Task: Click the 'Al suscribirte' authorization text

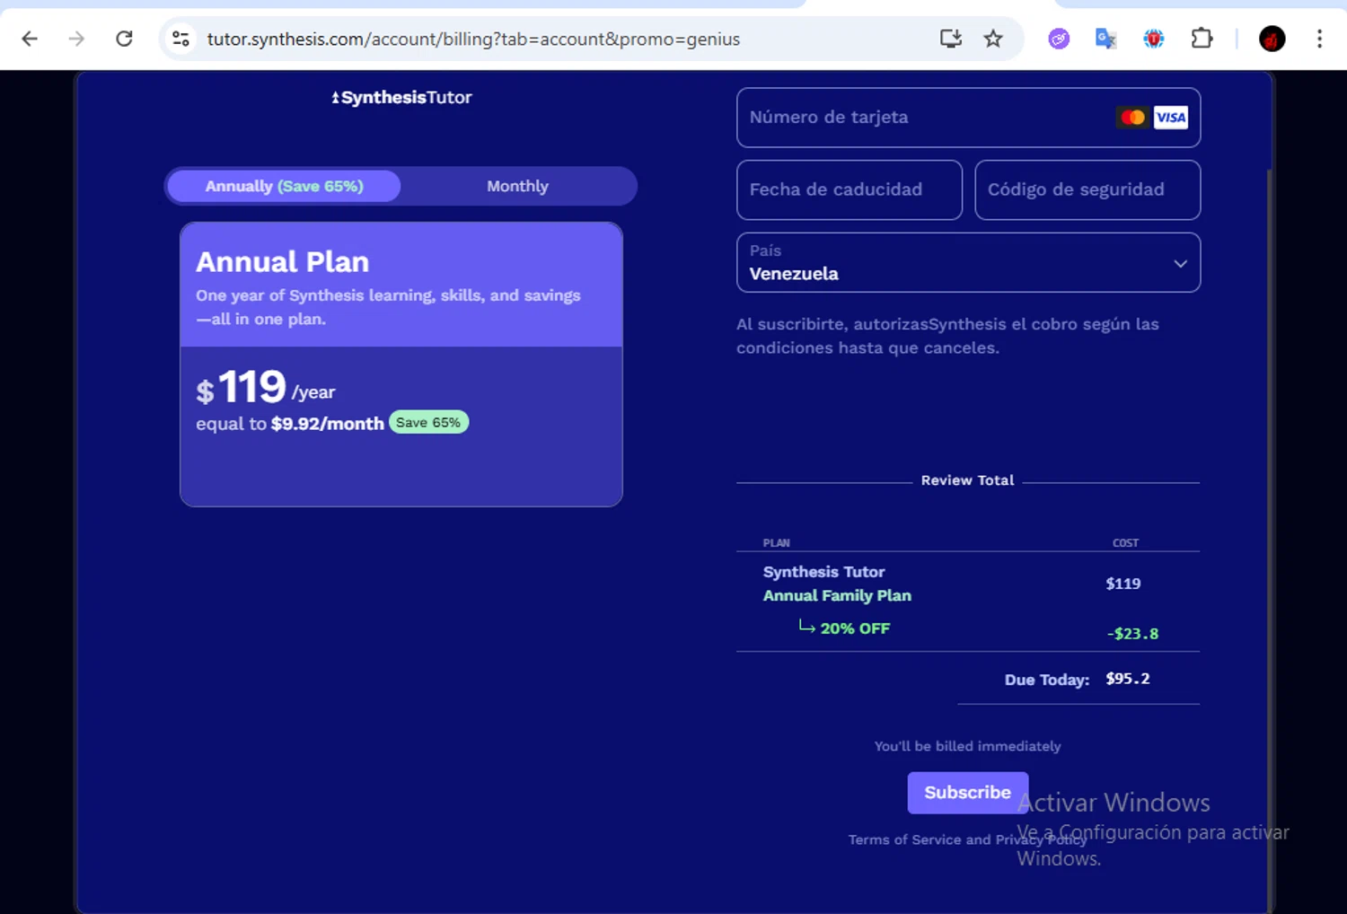Action: 947,336
